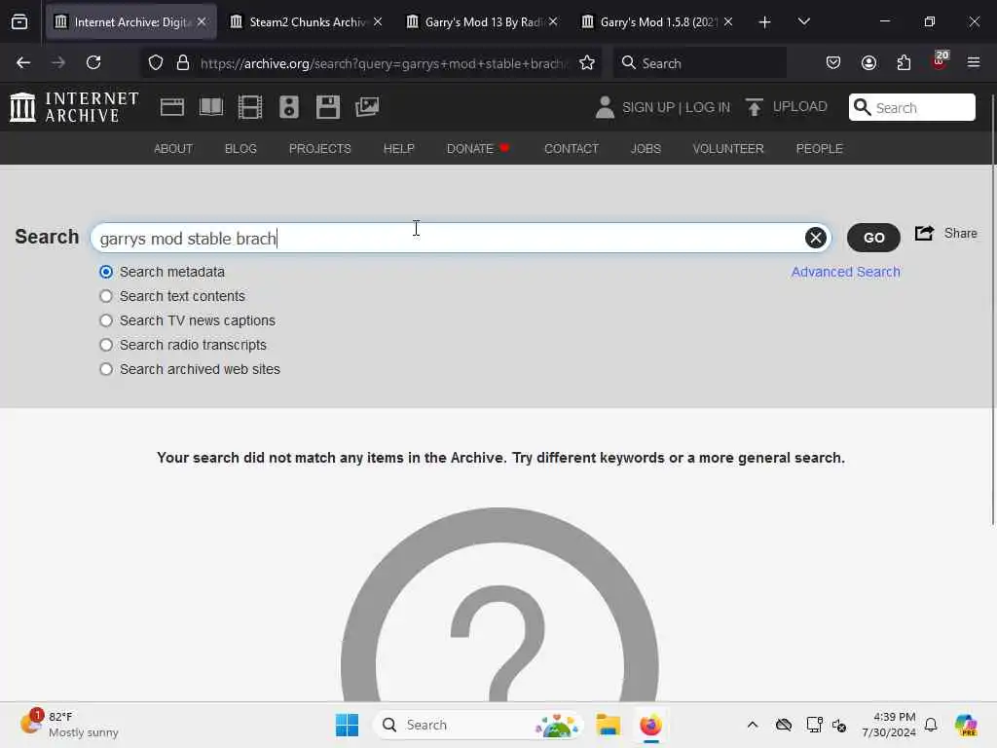
Task: Open the CONTACT navigation item
Action: point(571,149)
